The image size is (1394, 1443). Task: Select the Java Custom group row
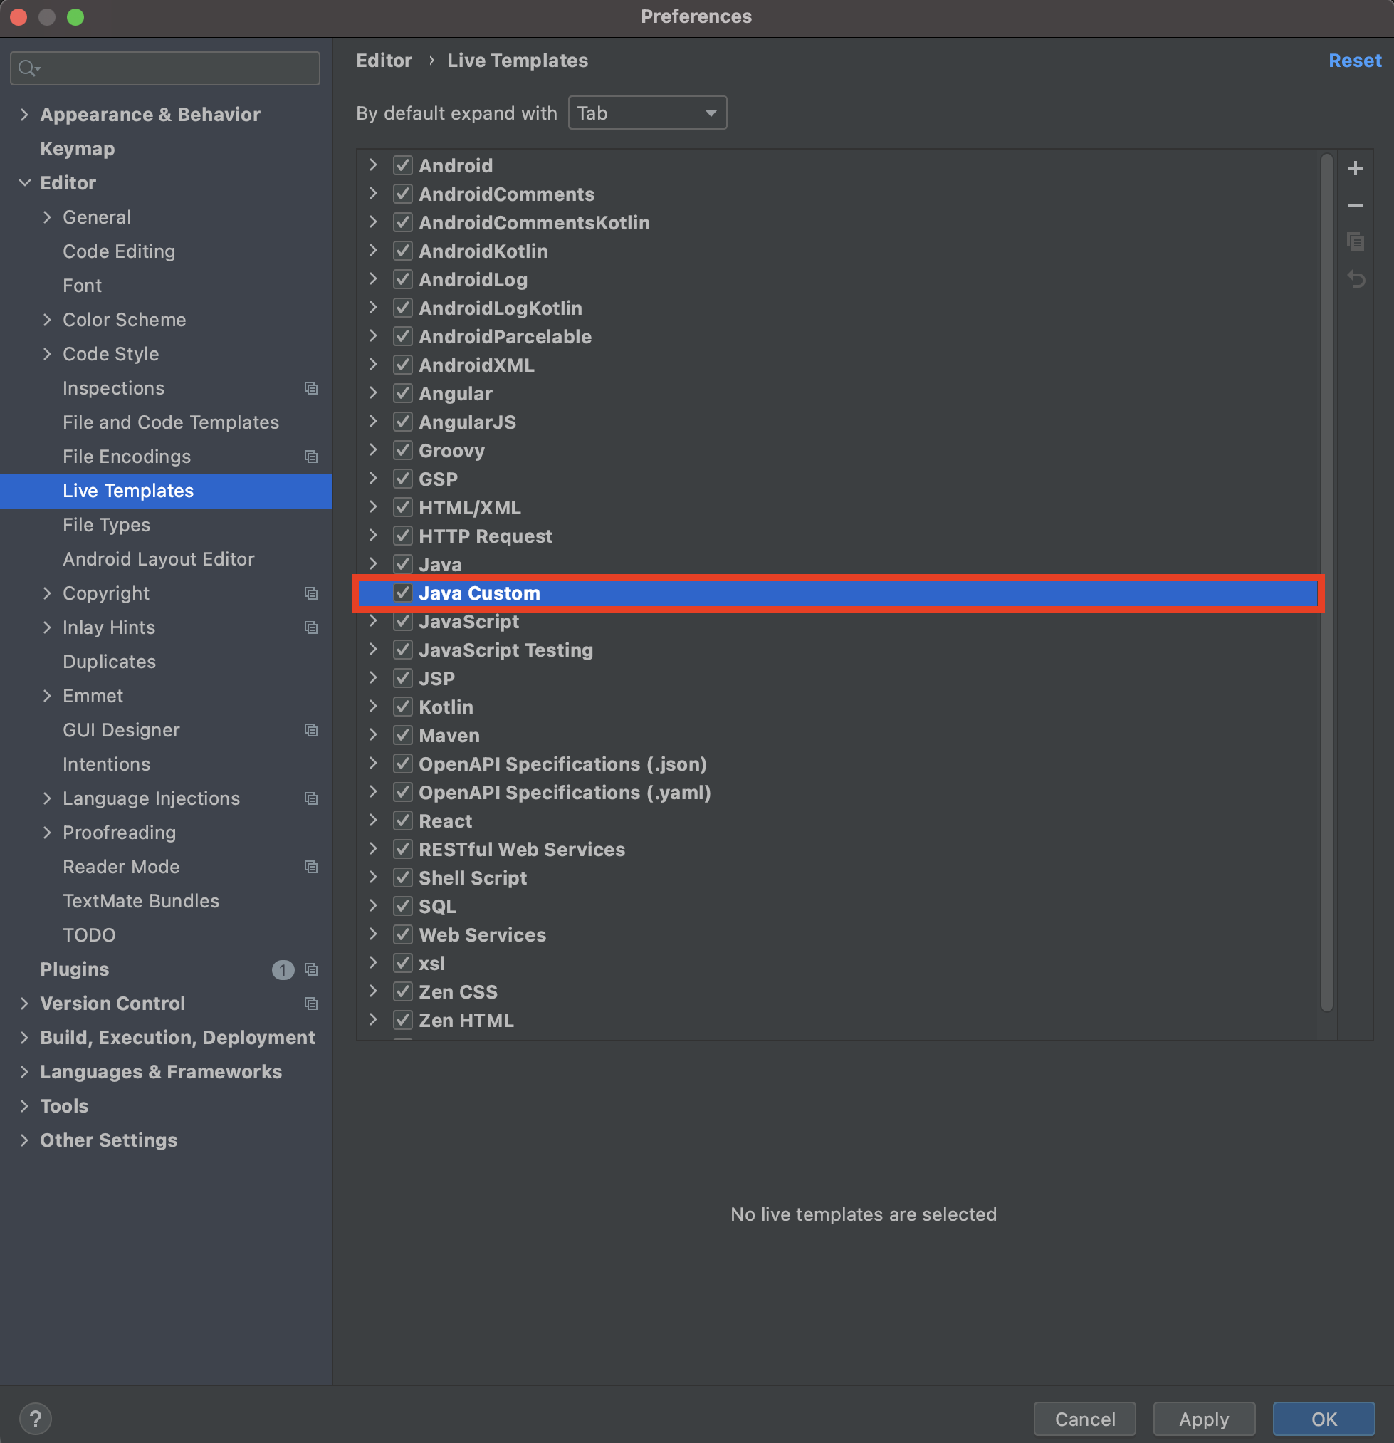click(837, 593)
